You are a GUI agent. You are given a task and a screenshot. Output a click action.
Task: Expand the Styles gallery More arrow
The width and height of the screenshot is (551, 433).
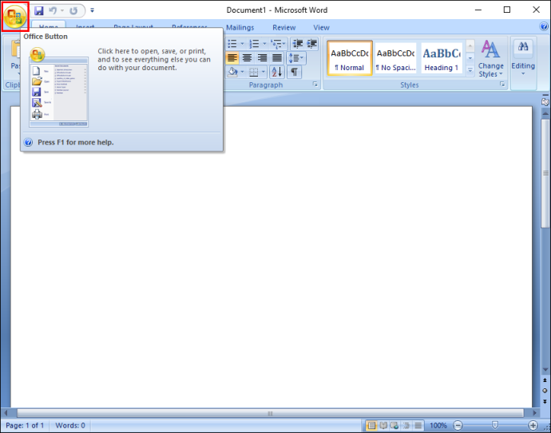point(470,70)
